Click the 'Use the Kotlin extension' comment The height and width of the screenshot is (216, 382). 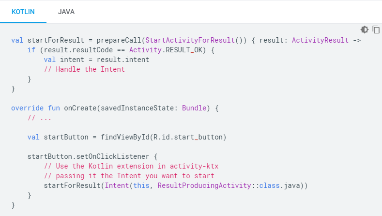click(x=131, y=166)
